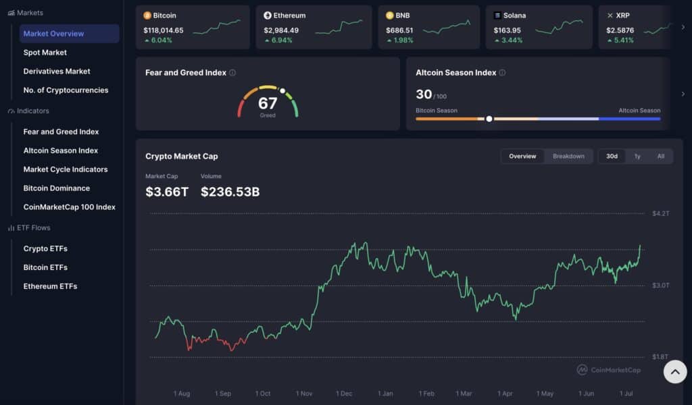This screenshot has height=405, width=692.
Task: Click the Crypto Market Cap heading
Action: click(x=181, y=157)
